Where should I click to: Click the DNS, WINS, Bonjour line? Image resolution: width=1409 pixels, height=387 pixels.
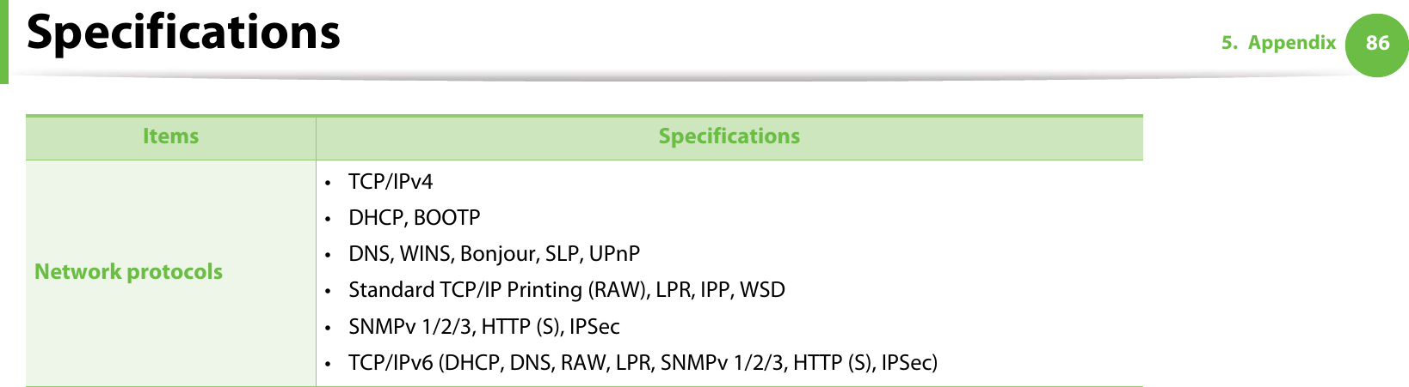click(x=494, y=254)
